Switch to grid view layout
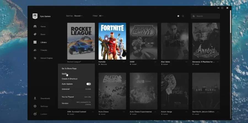The image size is (248, 123). 178,16
